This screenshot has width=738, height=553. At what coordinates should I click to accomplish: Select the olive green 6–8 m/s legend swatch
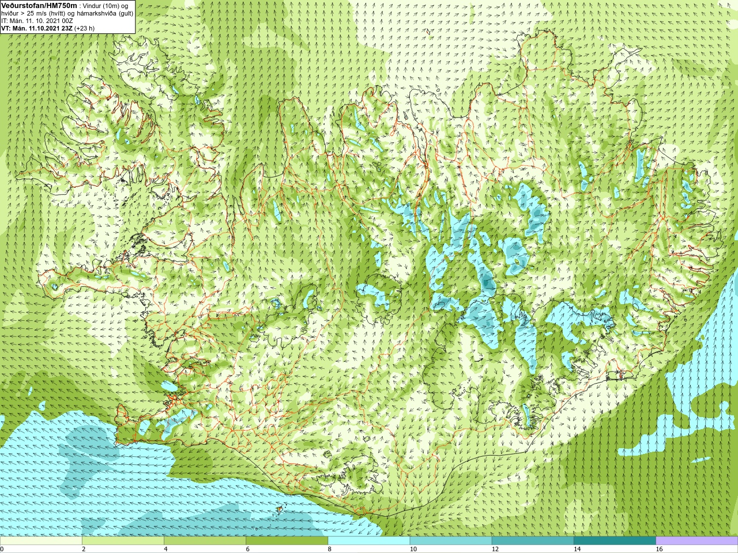click(x=287, y=541)
